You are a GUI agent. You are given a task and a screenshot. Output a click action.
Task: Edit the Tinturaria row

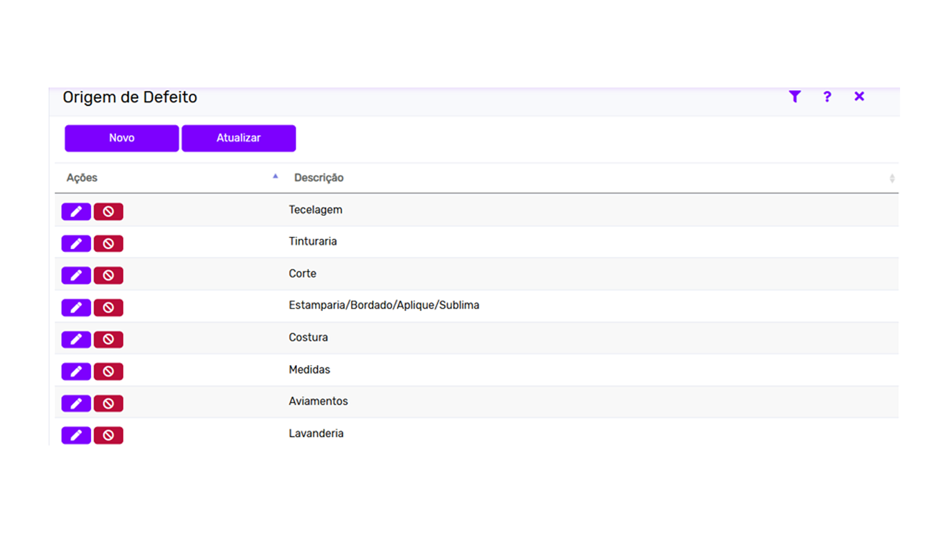[76, 244]
